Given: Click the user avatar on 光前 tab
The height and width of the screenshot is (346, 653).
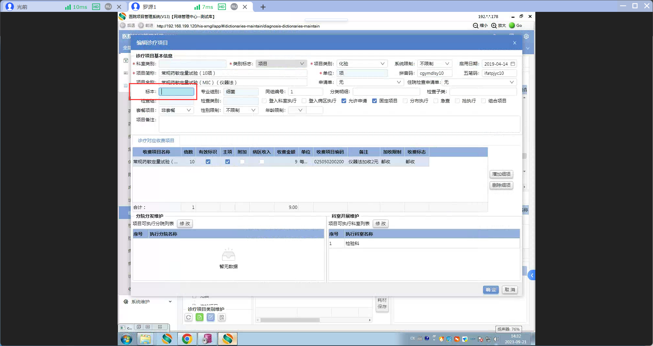Looking at the screenshot, I should click(10, 7).
